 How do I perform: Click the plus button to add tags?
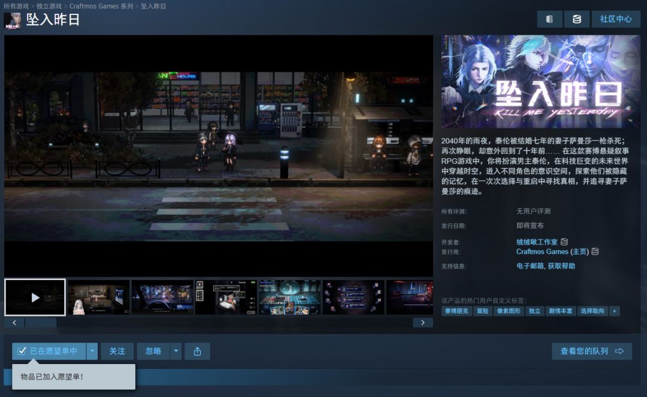[x=615, y=311]
